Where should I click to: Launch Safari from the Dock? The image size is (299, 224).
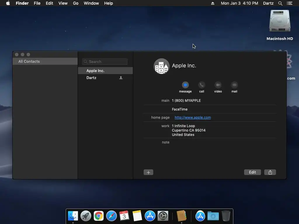[x=111, y=216]
